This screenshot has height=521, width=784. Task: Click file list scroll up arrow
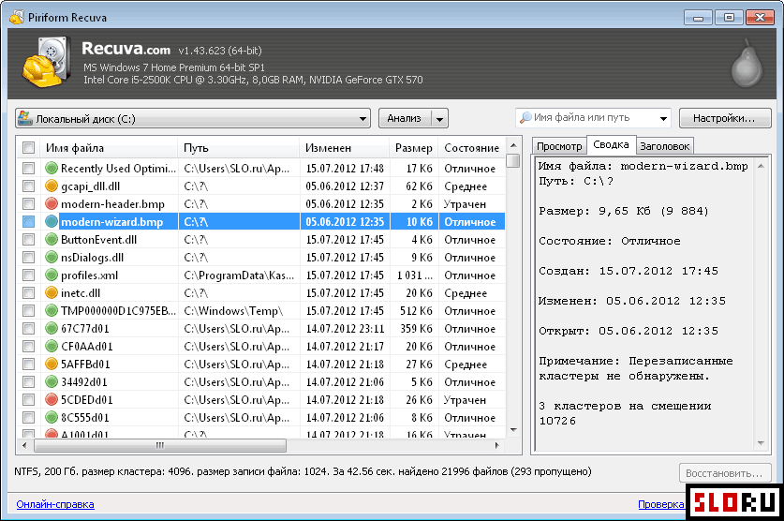[x=513, y=145]
